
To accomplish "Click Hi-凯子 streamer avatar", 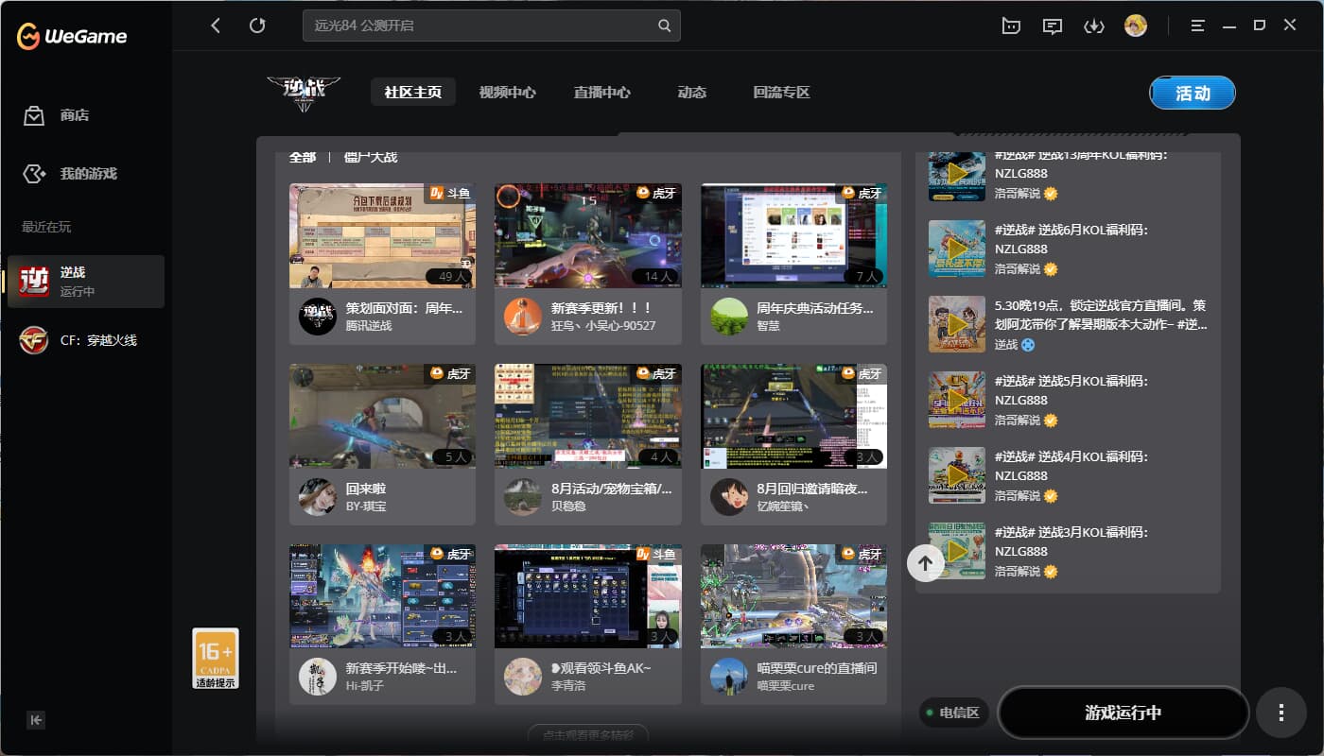I will [318, 677].
